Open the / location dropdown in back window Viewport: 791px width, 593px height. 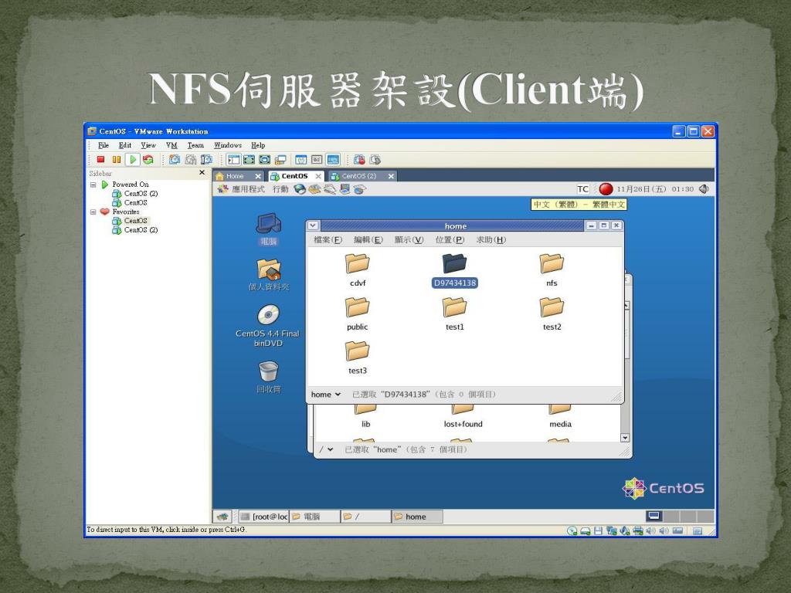coord(327,449)
